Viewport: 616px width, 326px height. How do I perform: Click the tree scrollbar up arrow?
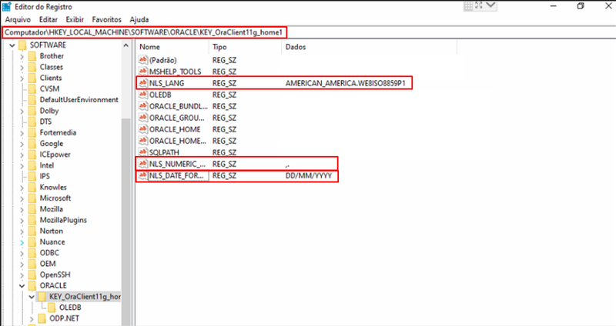pyautogui.click(x=126, y=45)
